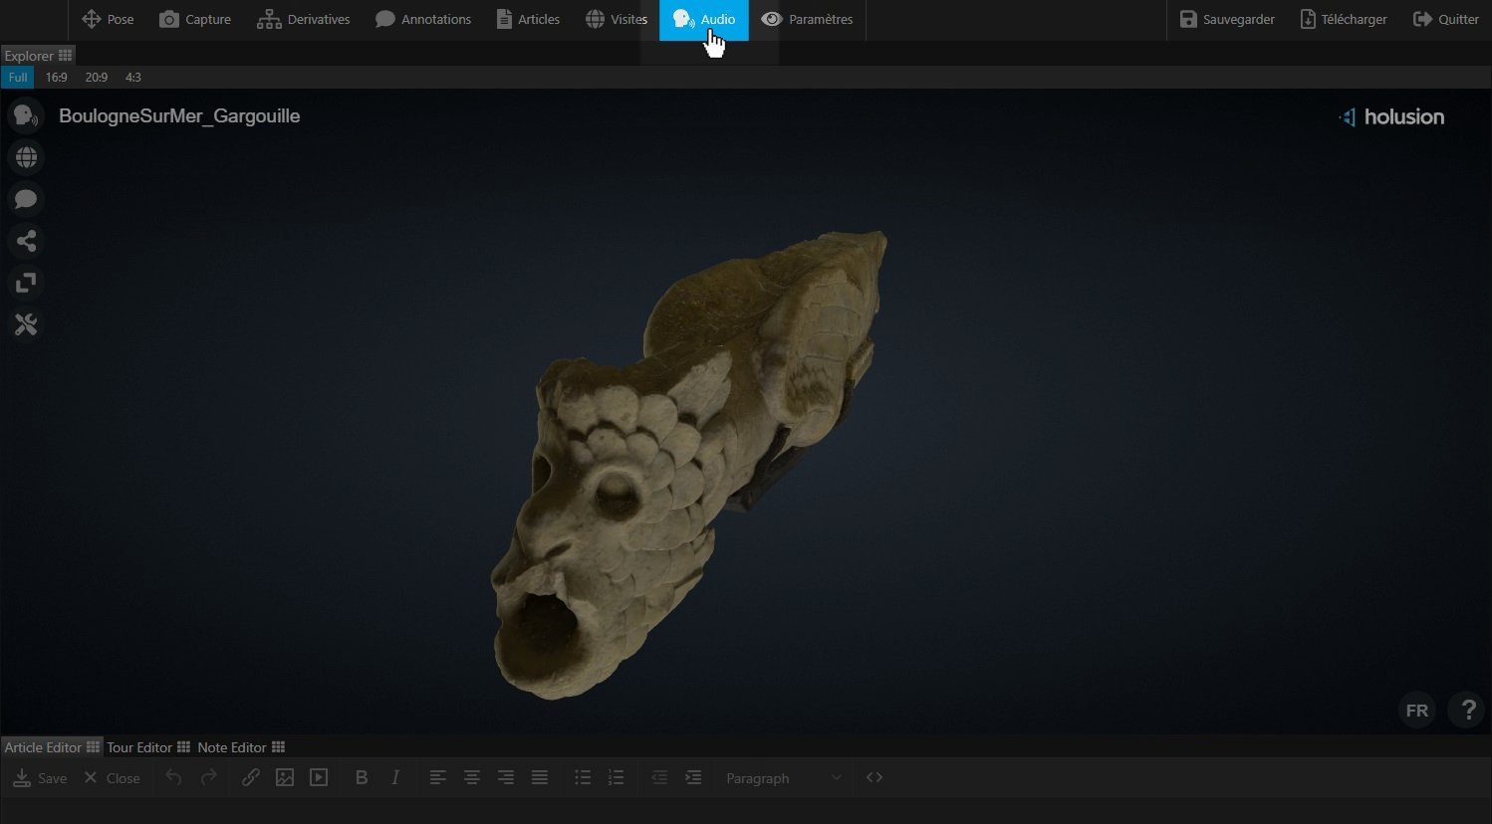This screenshot has height=824, width=1492.
Task: Open help question mark button
Action: pos(1467,711)
